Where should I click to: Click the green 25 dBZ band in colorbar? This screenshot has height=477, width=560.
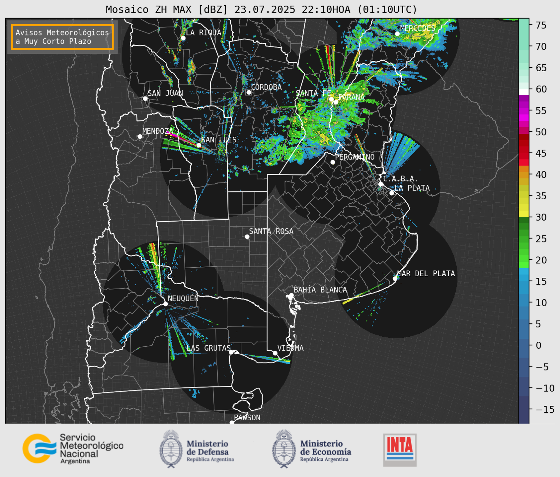click(524, 238)
